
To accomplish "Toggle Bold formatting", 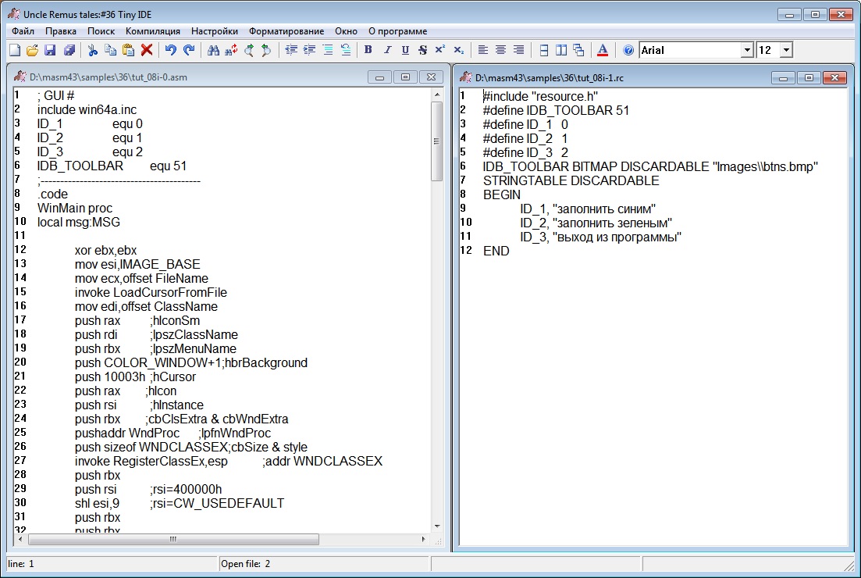I will tap(368, 50).
